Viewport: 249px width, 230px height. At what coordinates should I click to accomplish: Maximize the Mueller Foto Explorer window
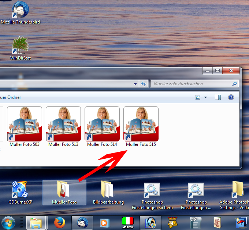point(218,71)
